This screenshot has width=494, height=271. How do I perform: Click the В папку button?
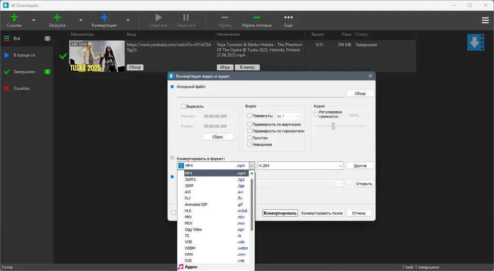tap(247, 67)
